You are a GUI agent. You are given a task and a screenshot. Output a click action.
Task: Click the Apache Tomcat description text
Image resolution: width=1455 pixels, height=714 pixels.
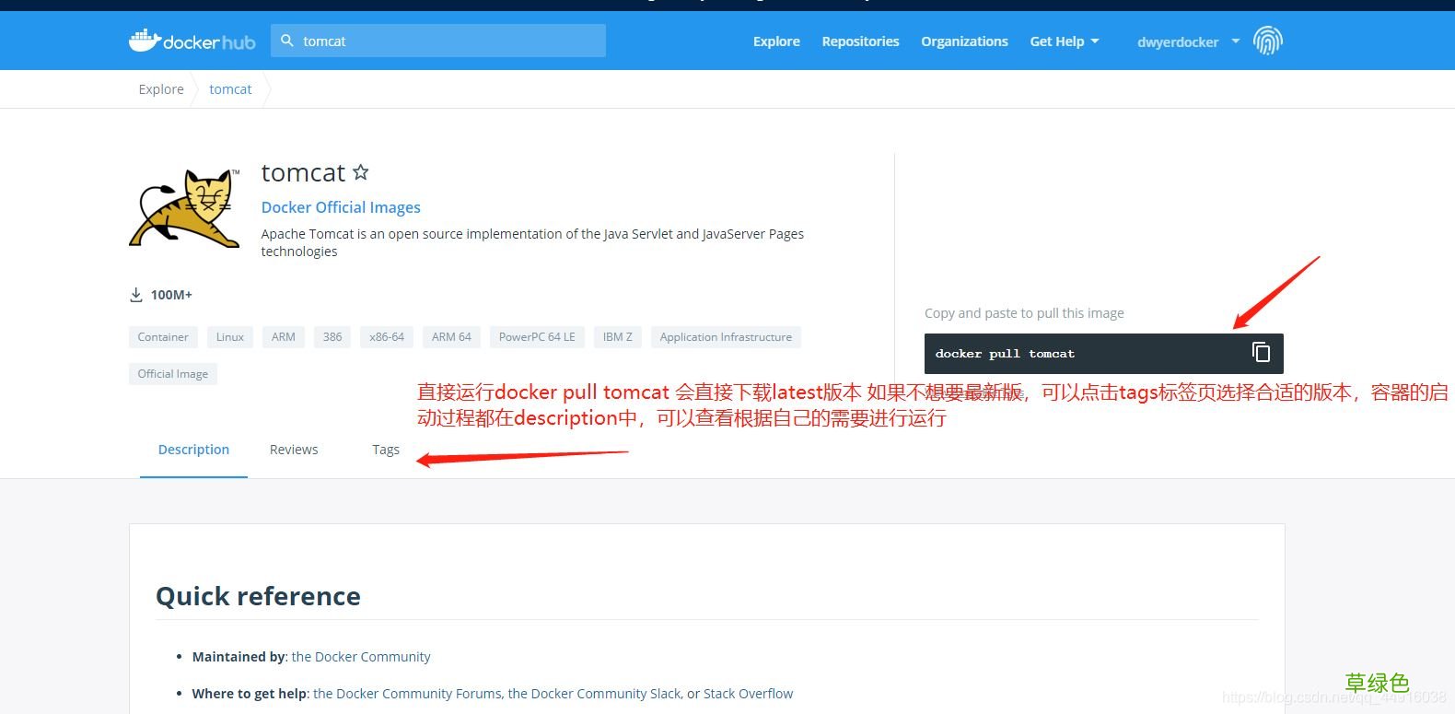(532, 242)
